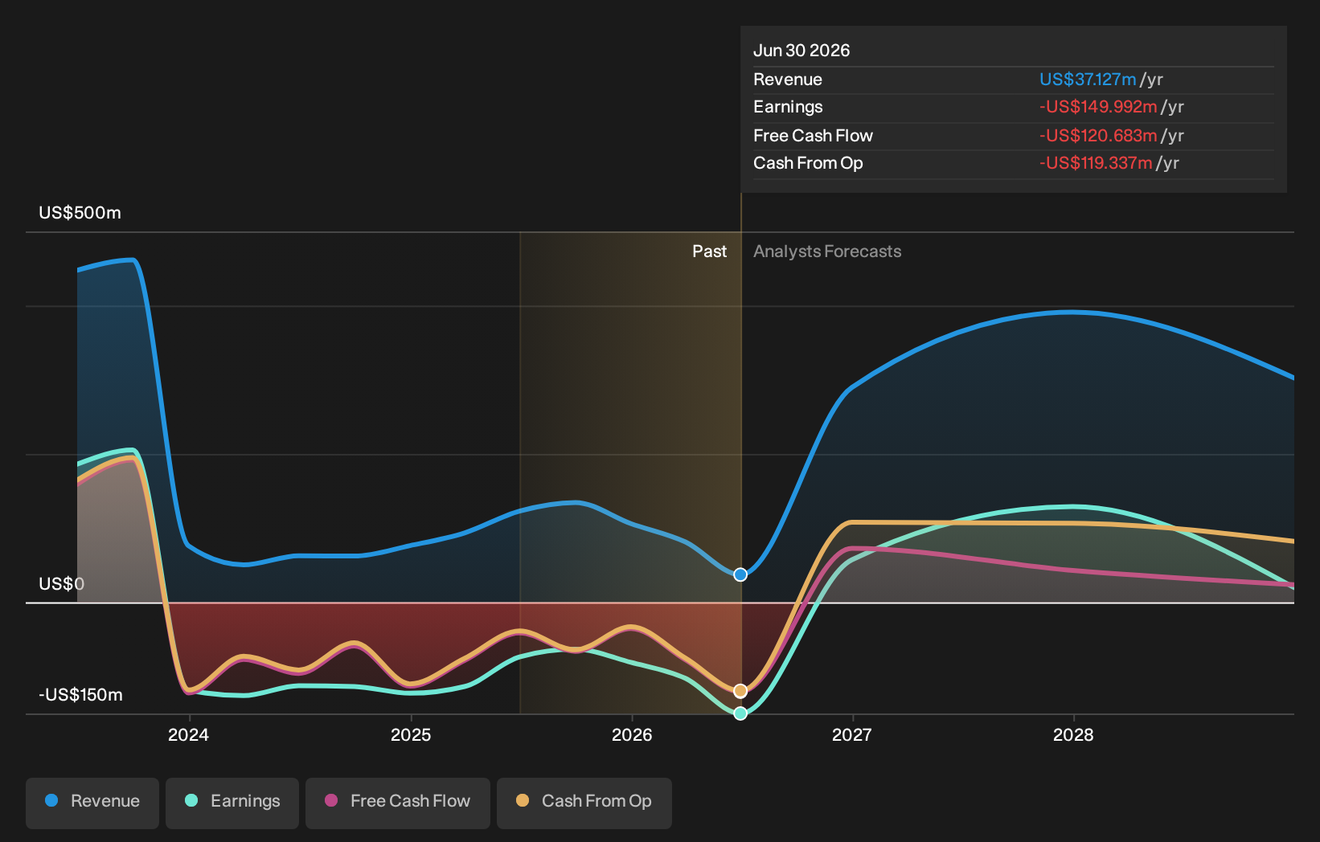Click the blue dot in Revenue legend

point(51,800)
